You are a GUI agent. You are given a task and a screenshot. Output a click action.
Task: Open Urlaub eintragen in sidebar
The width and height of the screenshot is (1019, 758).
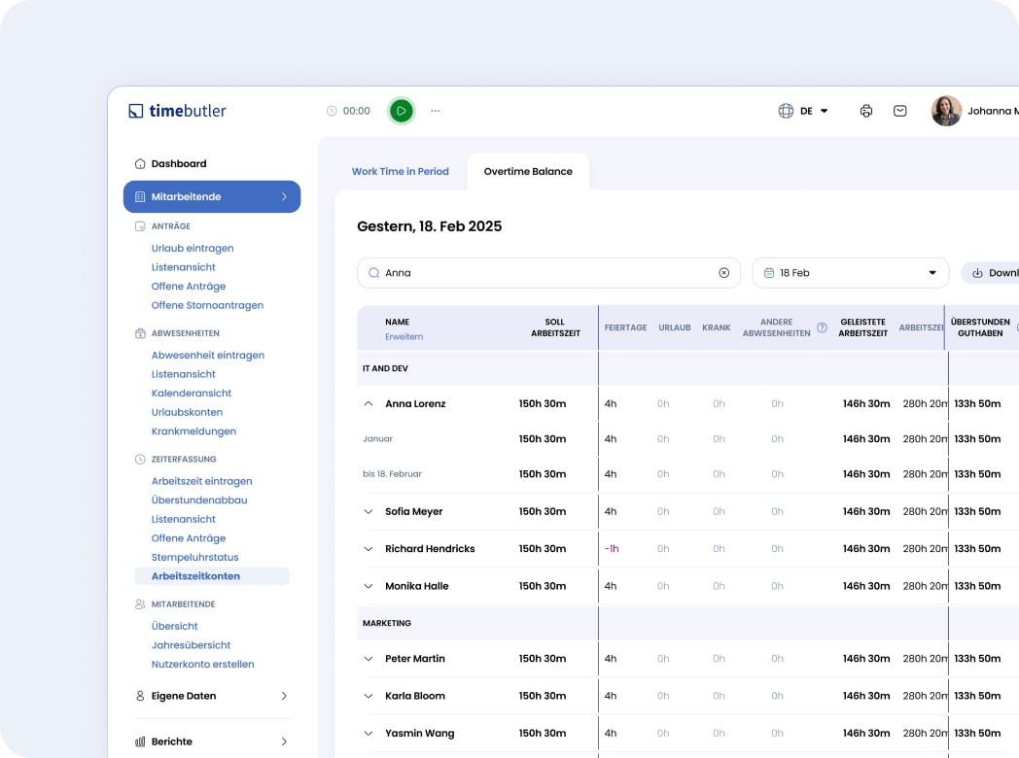(x=193, y=248)
